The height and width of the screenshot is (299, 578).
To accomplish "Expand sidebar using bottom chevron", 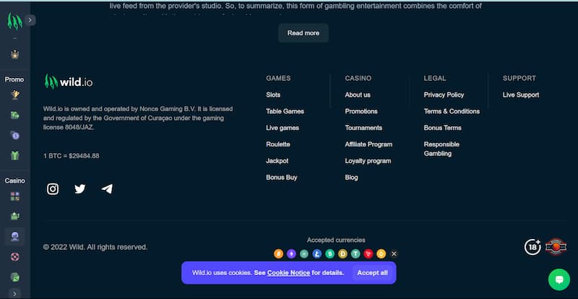I will point(15,293).
